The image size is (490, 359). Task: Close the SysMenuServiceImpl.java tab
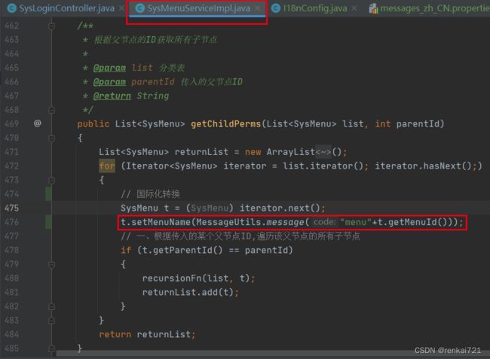point(257,8)
